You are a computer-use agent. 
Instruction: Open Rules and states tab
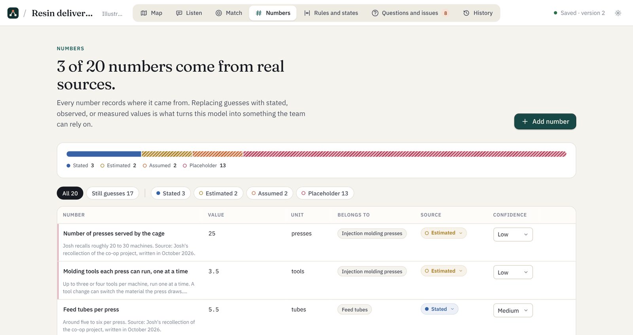331,13
